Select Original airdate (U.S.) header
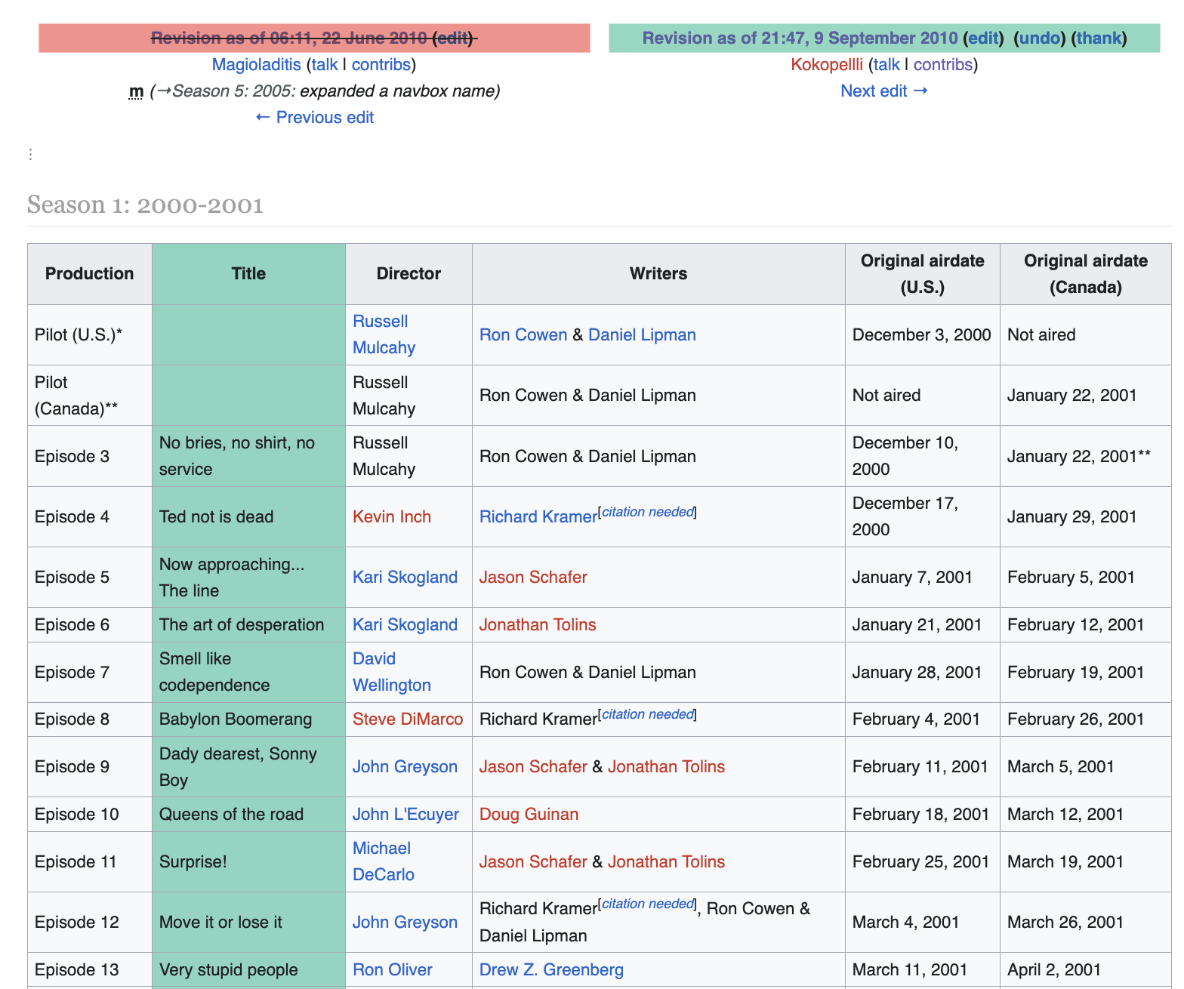This screenshot has width=1184, height=989. point(923,274)
